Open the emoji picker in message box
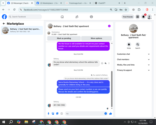Screen dimensions: 156x125 click(x=105, y=113)
